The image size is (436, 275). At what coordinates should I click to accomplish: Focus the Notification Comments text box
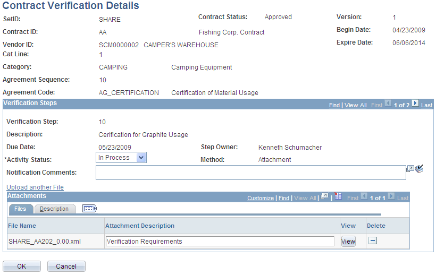[x=251, y=173]
